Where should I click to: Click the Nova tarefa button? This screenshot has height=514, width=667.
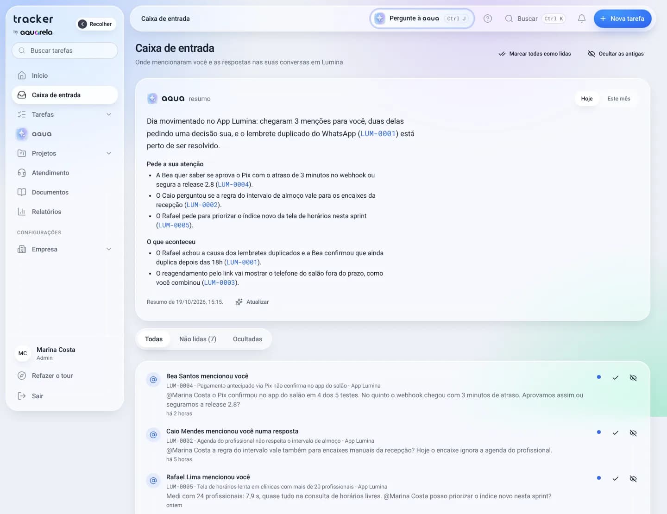(x=623, y=19)
